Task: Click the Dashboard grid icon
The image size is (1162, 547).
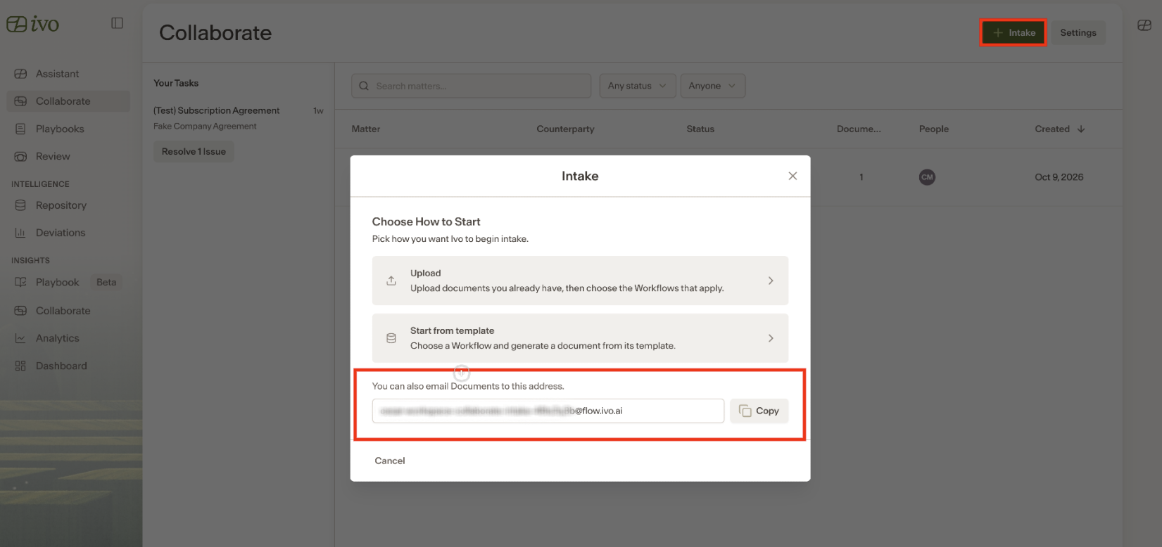Action: coord(20,366)
